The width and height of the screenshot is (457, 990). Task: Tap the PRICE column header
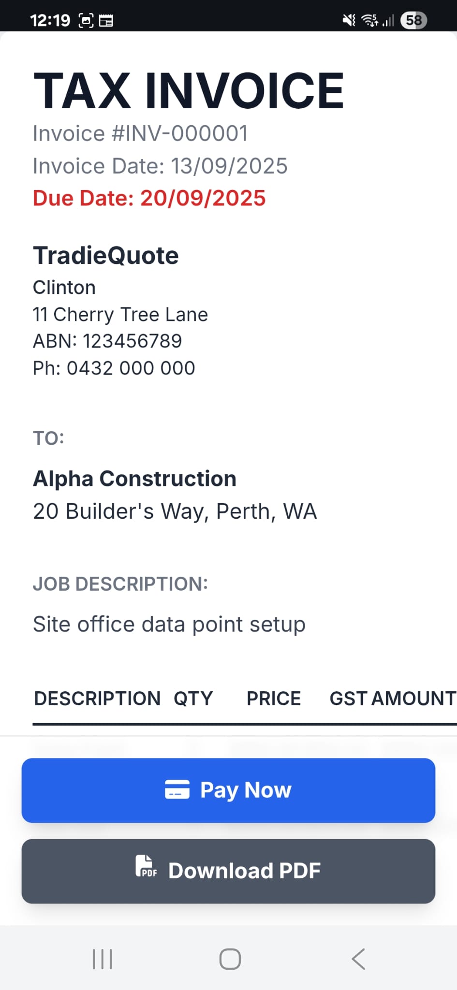click(273, 698)
